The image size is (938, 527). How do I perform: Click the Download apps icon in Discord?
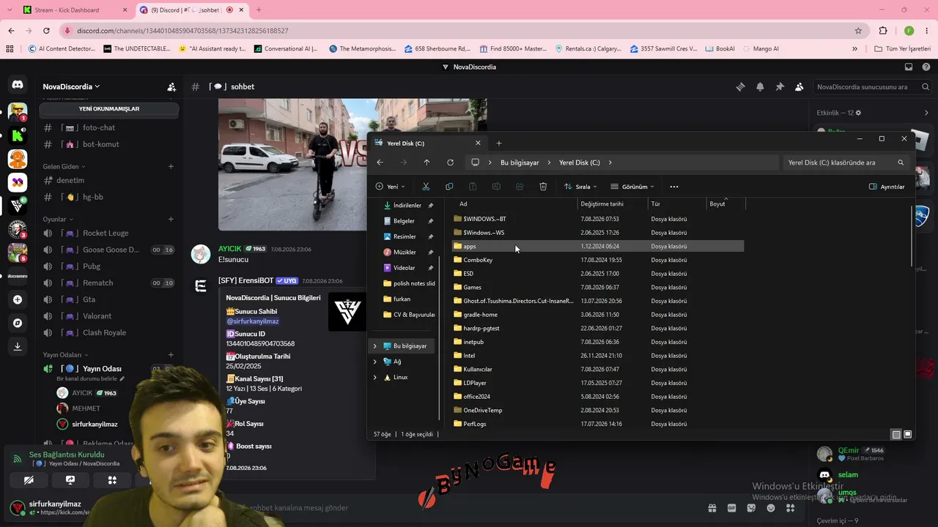[18, 346]
